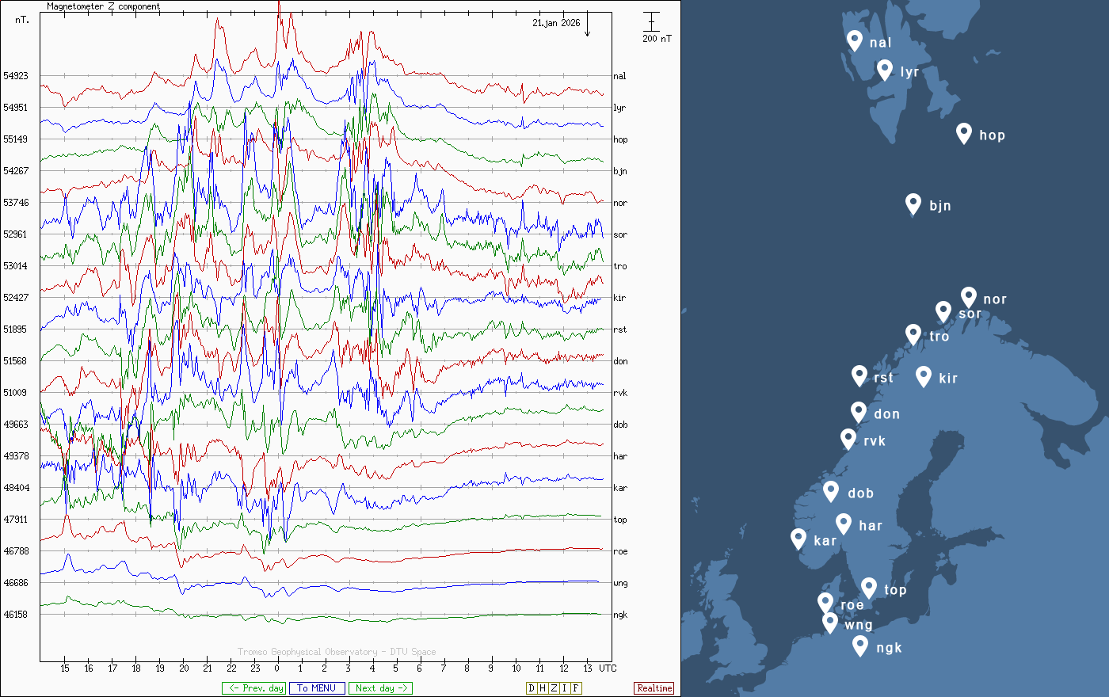Open the To MENU link

pyautogui.click(x=317, y=688)
